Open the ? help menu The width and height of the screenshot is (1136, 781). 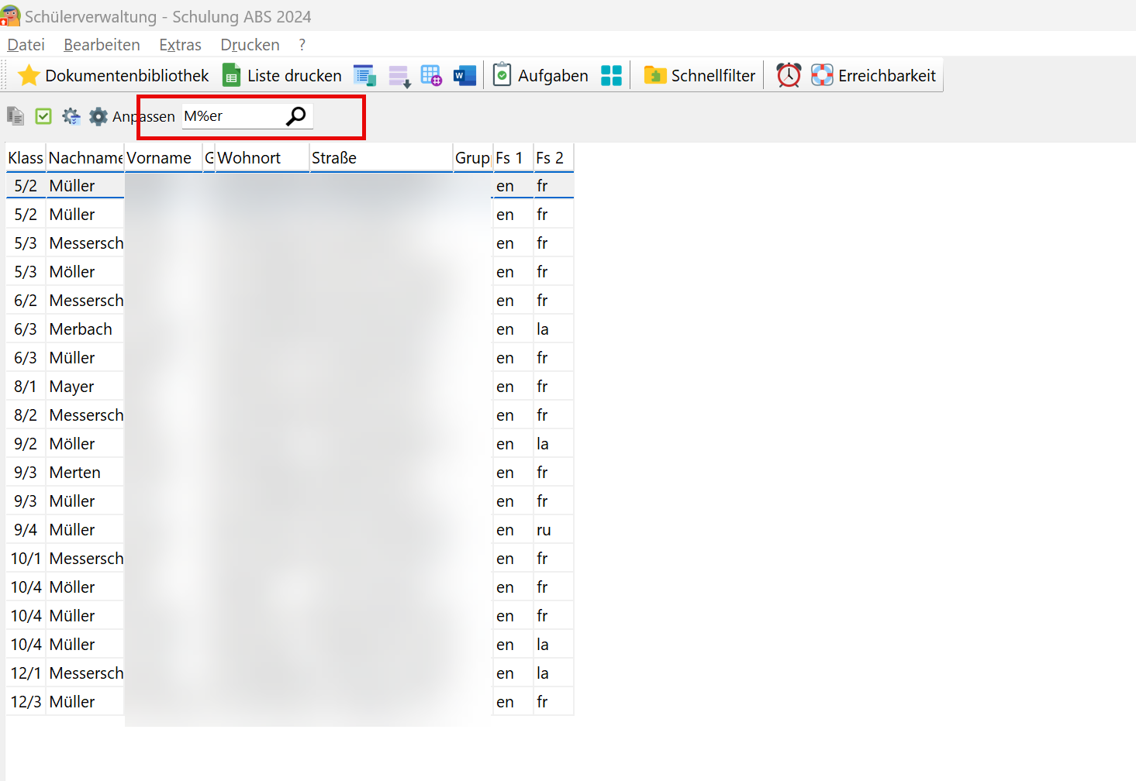click(x=302, y=45)
